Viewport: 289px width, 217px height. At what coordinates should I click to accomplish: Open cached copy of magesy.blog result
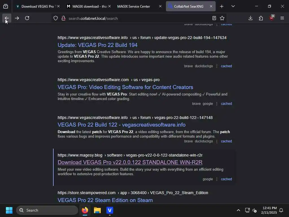[226, 179]
